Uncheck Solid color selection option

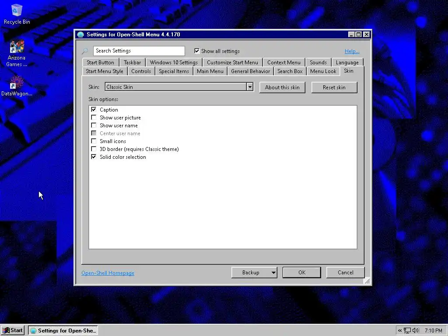coord(94,157)
